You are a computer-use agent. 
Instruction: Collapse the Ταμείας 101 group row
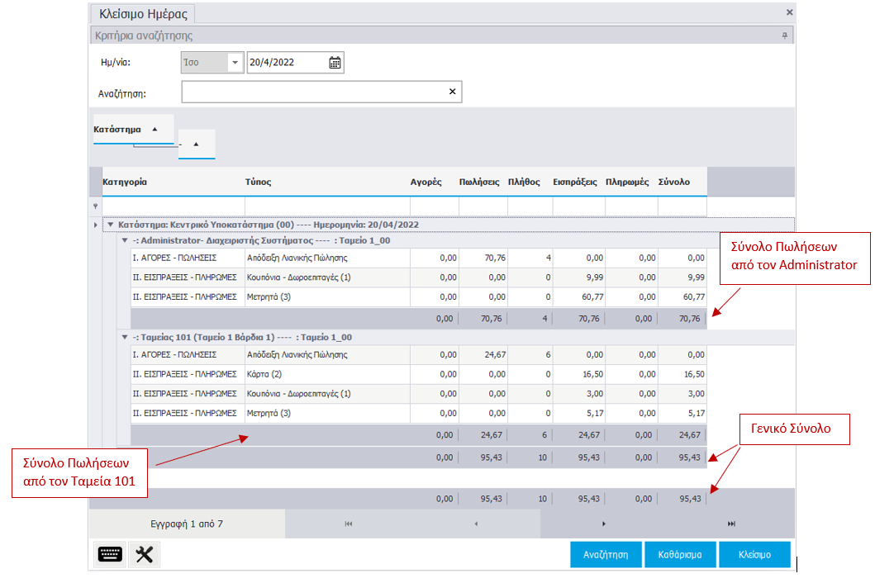coord(125,338)
